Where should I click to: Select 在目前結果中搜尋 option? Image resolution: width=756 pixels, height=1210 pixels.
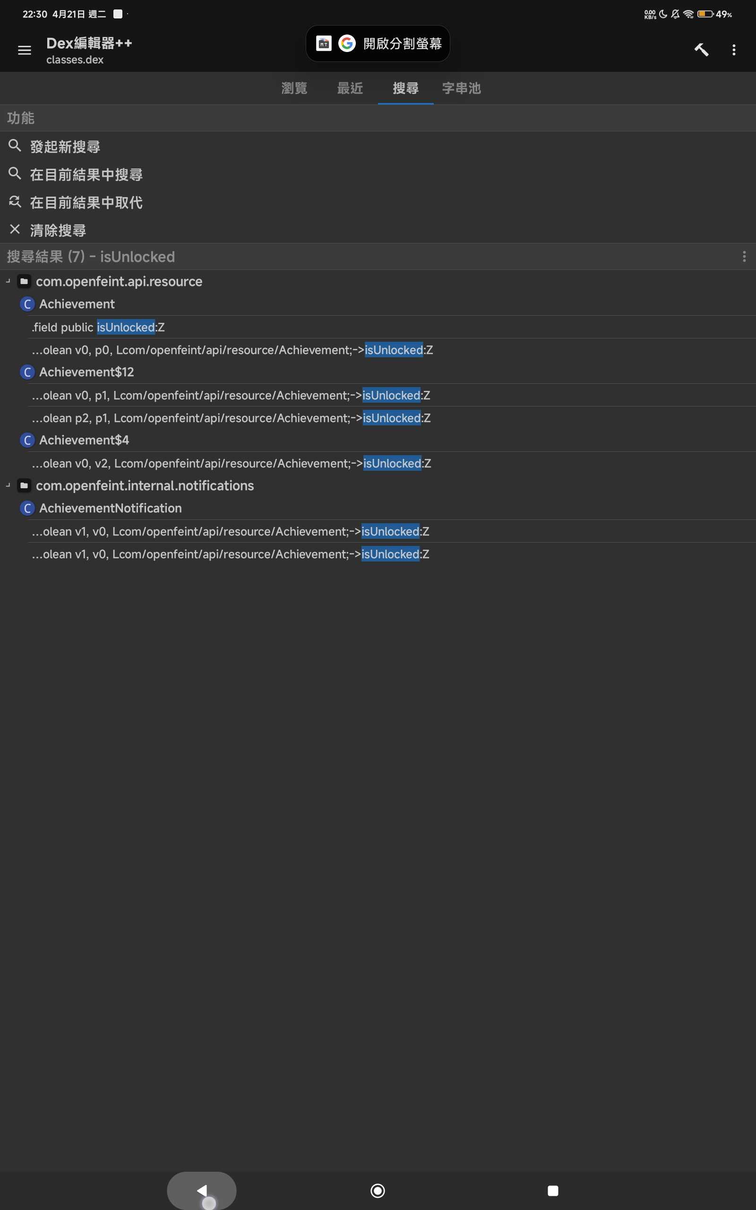[86, 174]
